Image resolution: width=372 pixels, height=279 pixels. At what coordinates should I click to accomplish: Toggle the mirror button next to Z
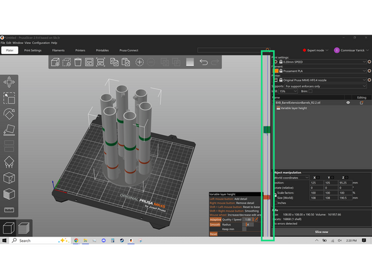click(x=346, y=177)
